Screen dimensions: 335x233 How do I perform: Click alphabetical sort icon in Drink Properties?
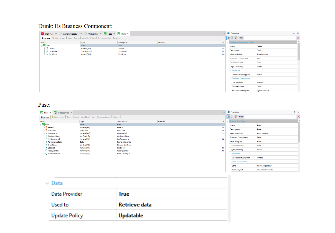click(232, 38)
